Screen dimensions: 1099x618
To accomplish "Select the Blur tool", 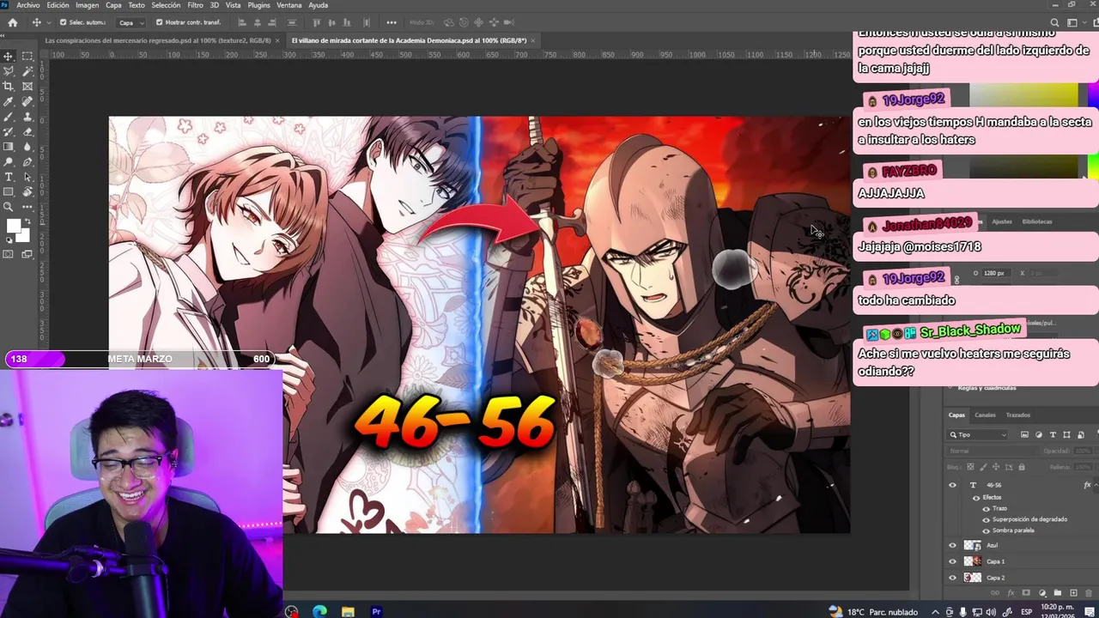I will pos(27,147).
